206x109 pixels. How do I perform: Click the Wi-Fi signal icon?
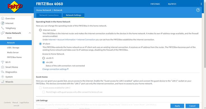coord(3,62)
